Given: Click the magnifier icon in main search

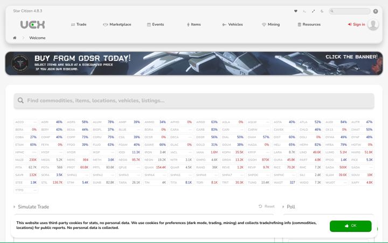Looking at the screenshot, I should tap(20, 100).
